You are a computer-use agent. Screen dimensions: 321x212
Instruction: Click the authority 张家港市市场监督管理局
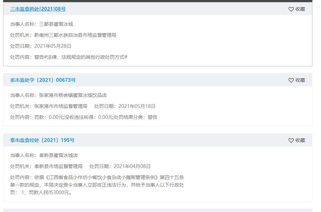(61, 106)
